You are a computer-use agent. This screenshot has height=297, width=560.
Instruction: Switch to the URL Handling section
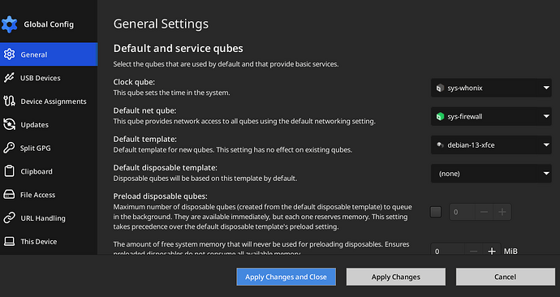point(49,217)
